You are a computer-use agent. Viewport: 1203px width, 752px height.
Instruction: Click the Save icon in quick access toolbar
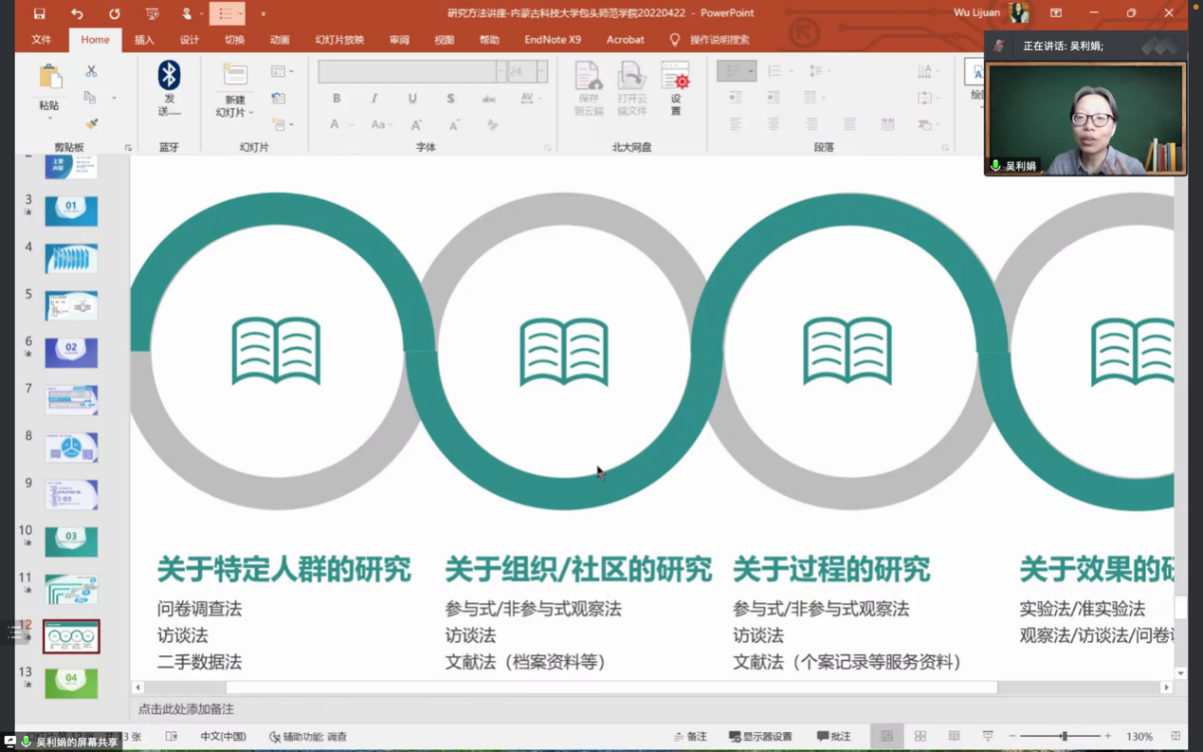pyautogui.click(x=39, y=13)
